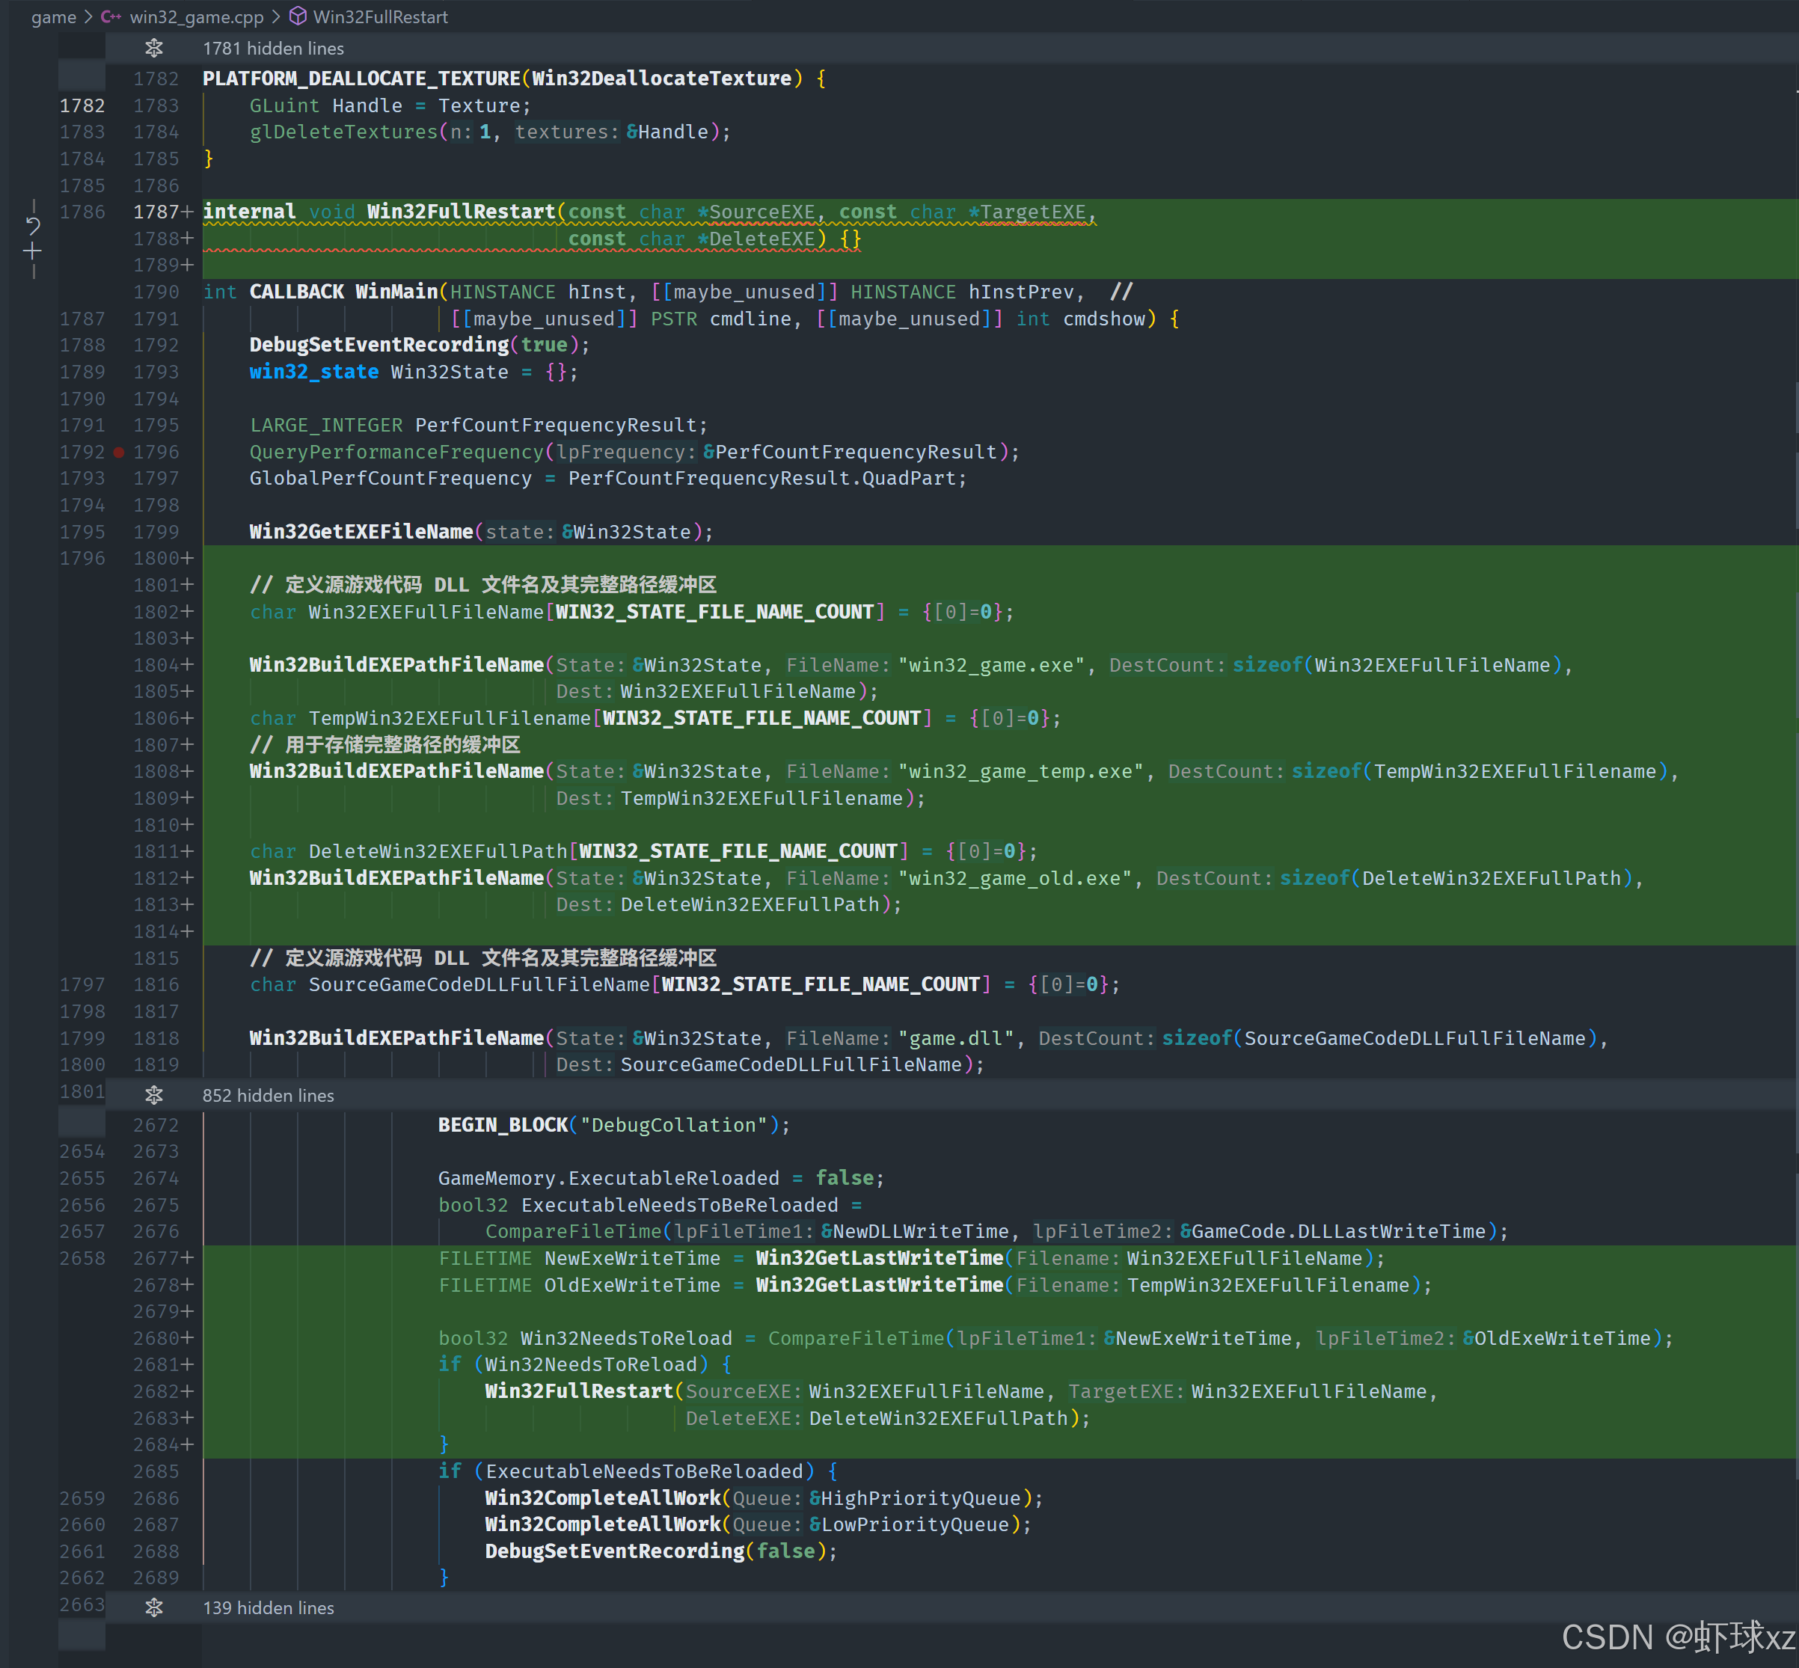Click added line number 1787 in gutter
This screenshot has width=1799, height=1668.
pos(156,212)
